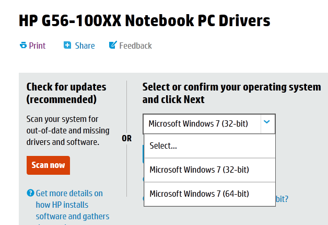Image resolution: width=328 pixels, height=225 pixels.
Task: Click the 'Scan your system for out-of-date' description text
Action: (x=63, y=130)
